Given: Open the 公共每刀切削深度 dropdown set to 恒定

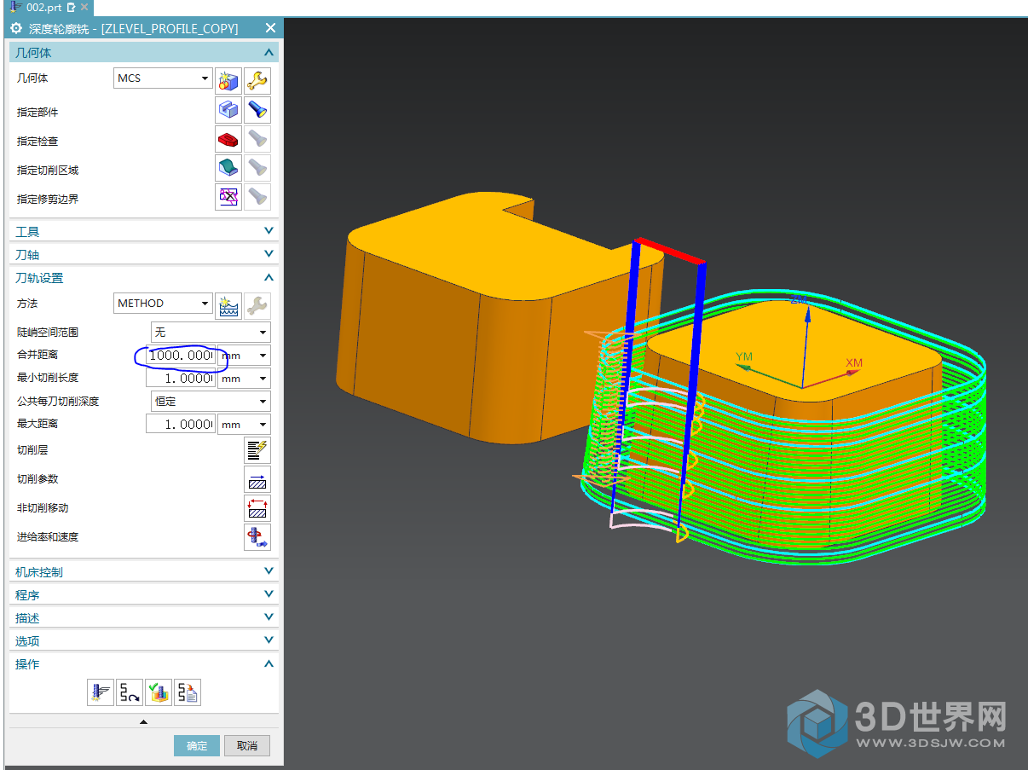Looking at the screenshot, I should pos(210,402).
